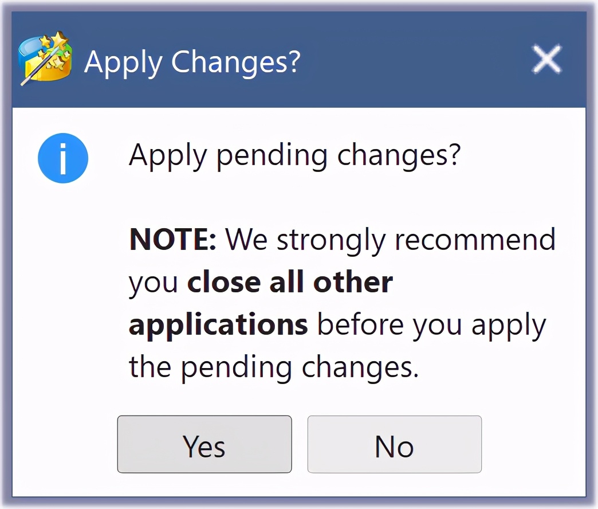The width and height of the screenshot is (598, 509).
Task: Click the blue information icon
Action: tap(63, 158)
